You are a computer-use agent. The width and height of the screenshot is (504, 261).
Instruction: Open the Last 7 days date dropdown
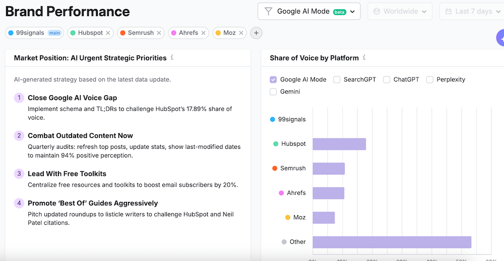472,12
